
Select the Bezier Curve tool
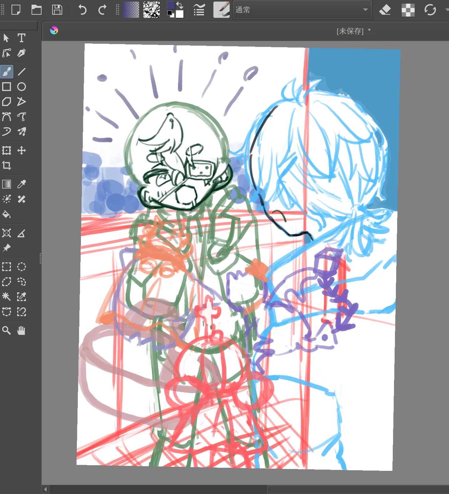pos(7,117)
